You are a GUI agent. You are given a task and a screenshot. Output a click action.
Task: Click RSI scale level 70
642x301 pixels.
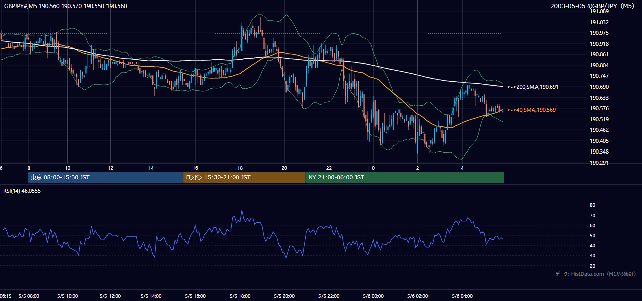tap(592, 215)
